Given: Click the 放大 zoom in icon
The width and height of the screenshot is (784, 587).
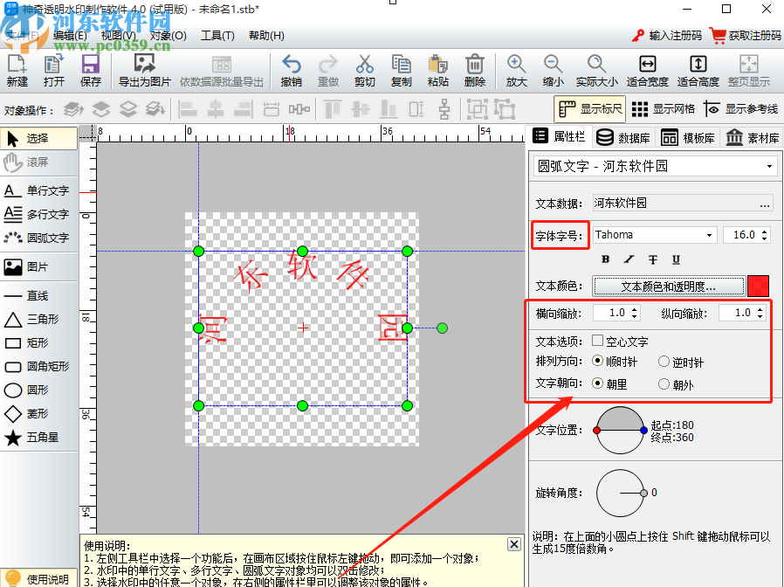Looking at the screenshot, I should [515, 70].
